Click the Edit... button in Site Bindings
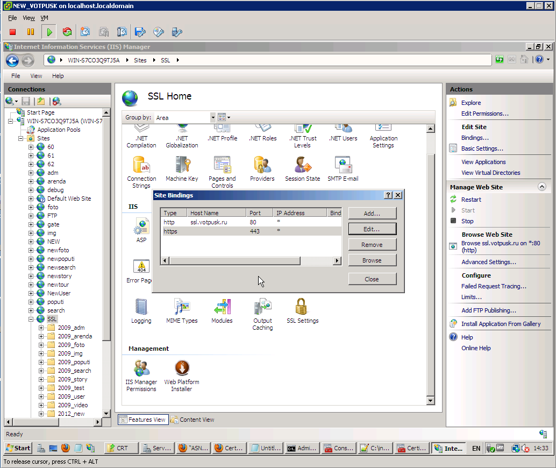This screenshot has width=556, height=468. coord(372,229)
